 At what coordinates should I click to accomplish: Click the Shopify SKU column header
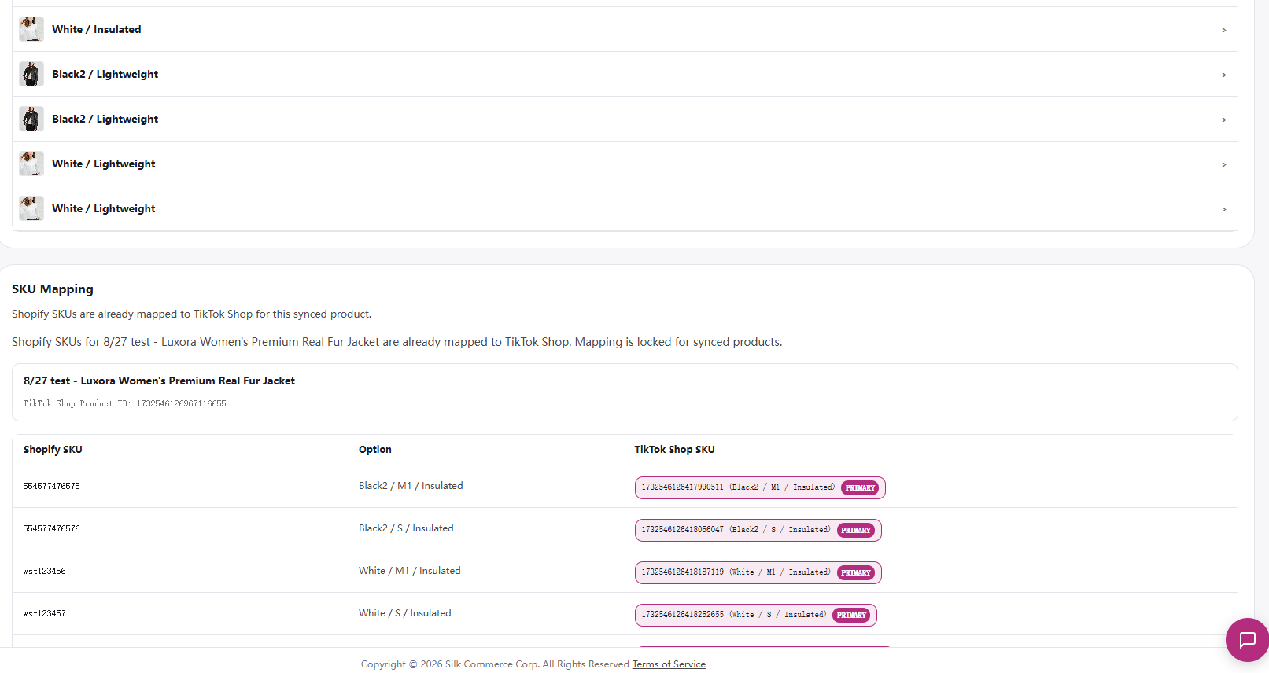[53, 450]
